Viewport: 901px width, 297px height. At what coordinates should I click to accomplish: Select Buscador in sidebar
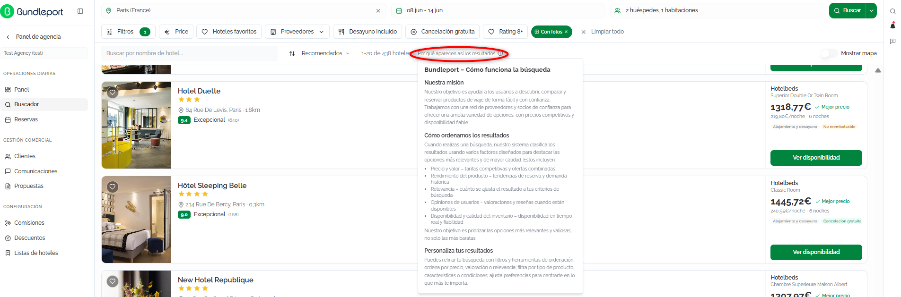44,104
